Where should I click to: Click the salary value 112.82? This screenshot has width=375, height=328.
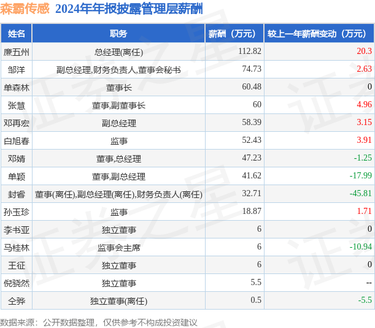(250, 51)
